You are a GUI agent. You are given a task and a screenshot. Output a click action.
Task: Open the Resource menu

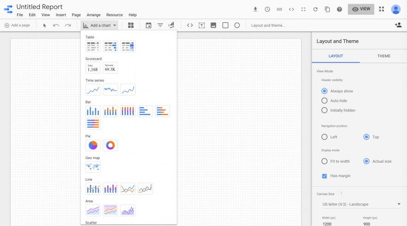[x=115, y=15]
